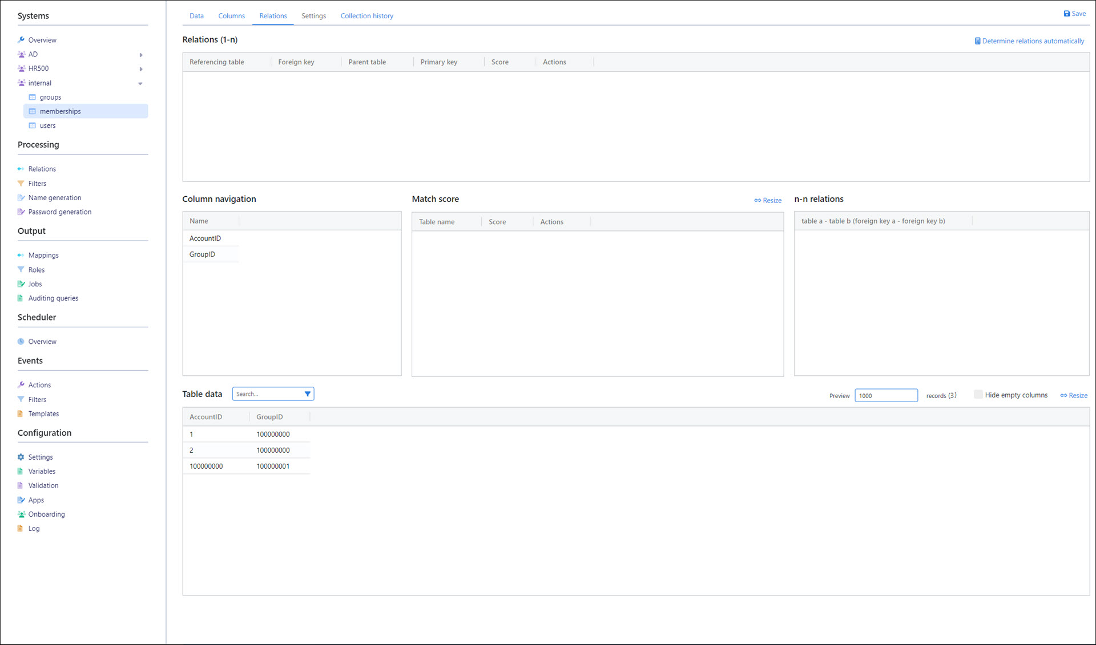This screenshot has height=645, width=1096.
Task: Click the Password generation sidebar icon
Action: [x=21, y=212]
